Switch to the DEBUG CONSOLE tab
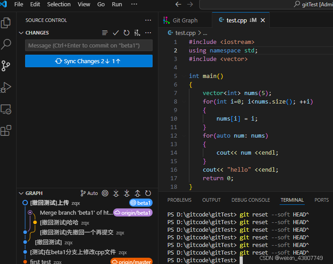Screen dimensions: 333x264 (250, 200)
